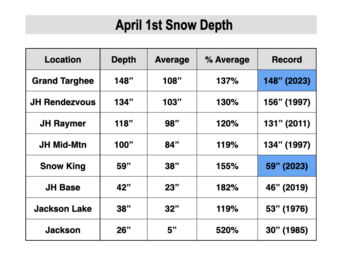Viewport: 347px width, 260px height.
Task: Select the Jackson Lake location cell
Action: click(63, 209)
